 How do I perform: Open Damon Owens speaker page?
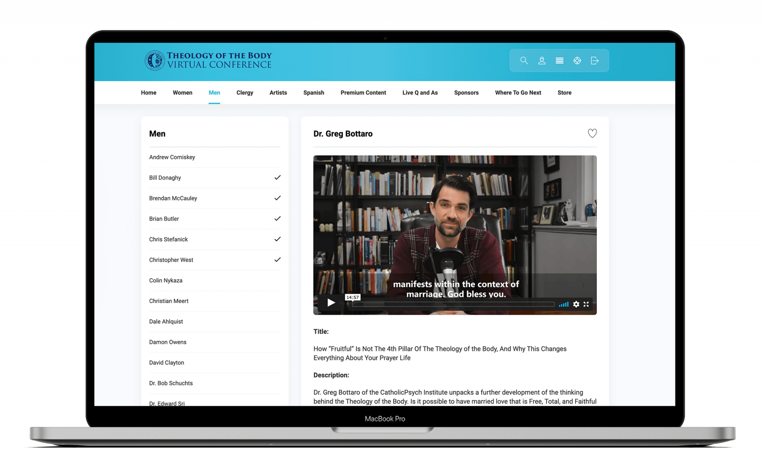167,342
